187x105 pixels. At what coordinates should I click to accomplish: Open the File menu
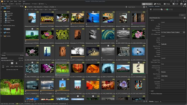[4, 1]
